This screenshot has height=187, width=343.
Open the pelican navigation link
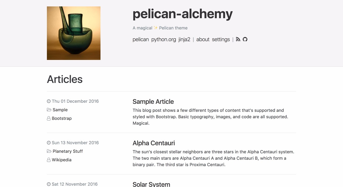tap(140, 39)
